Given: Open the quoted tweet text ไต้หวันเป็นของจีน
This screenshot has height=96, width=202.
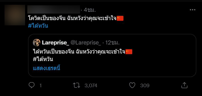Looking at the screenshot, I should coord(53,52).
